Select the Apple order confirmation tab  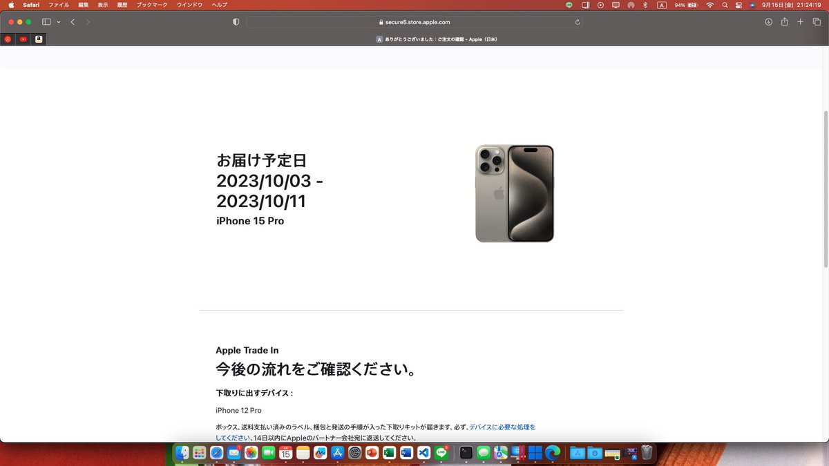coord(437,39)
